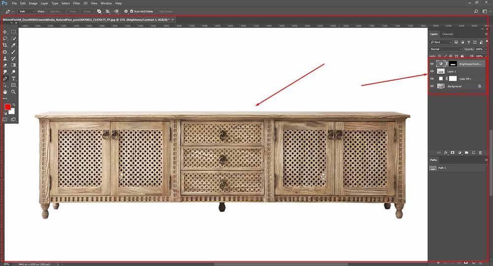Open path arrangement options

(116, 11)
